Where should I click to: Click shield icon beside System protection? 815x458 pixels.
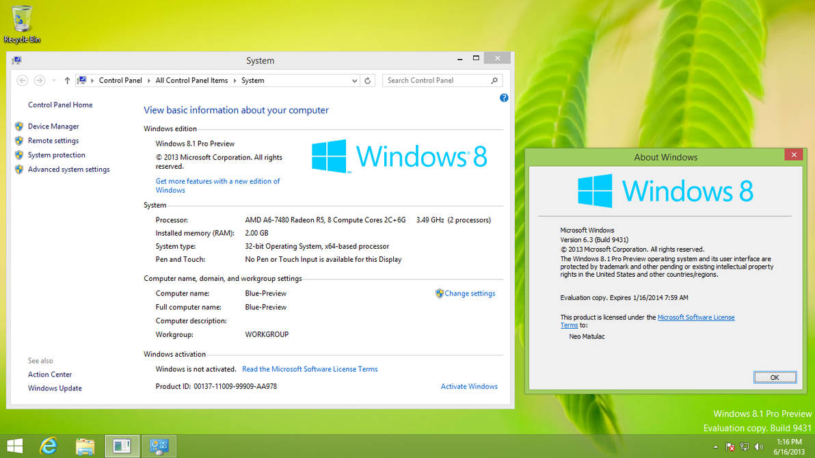point(19,155)
